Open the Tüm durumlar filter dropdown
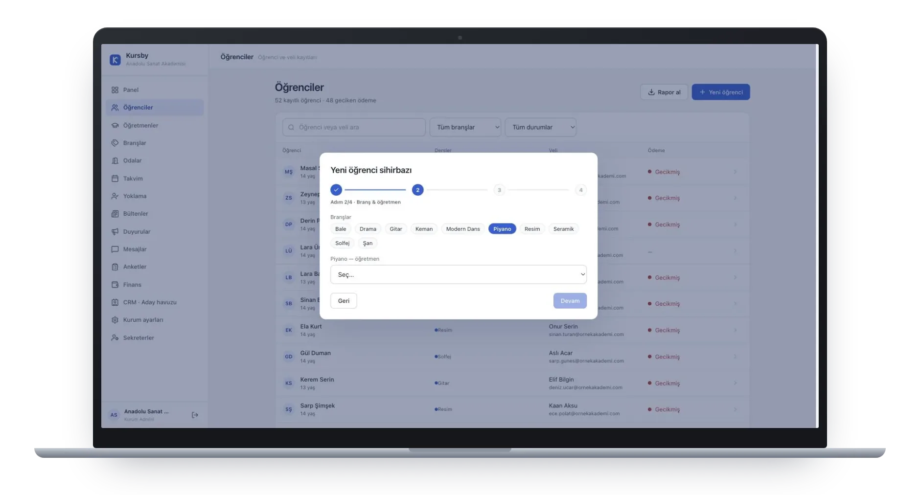 point(541,127)
